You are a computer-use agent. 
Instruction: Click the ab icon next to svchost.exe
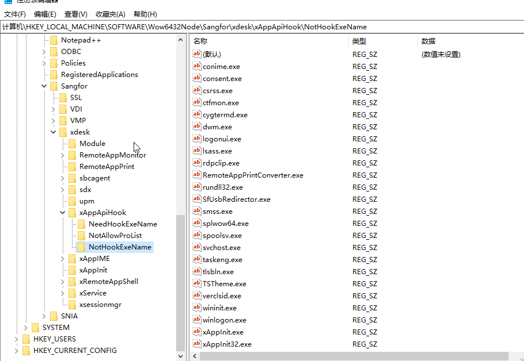[198, 247]
